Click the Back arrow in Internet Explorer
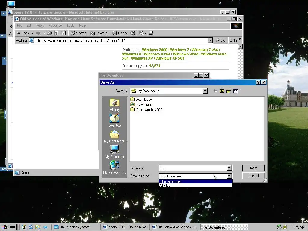The height and width of the screenshot is (231, 308). pos(23,33)
